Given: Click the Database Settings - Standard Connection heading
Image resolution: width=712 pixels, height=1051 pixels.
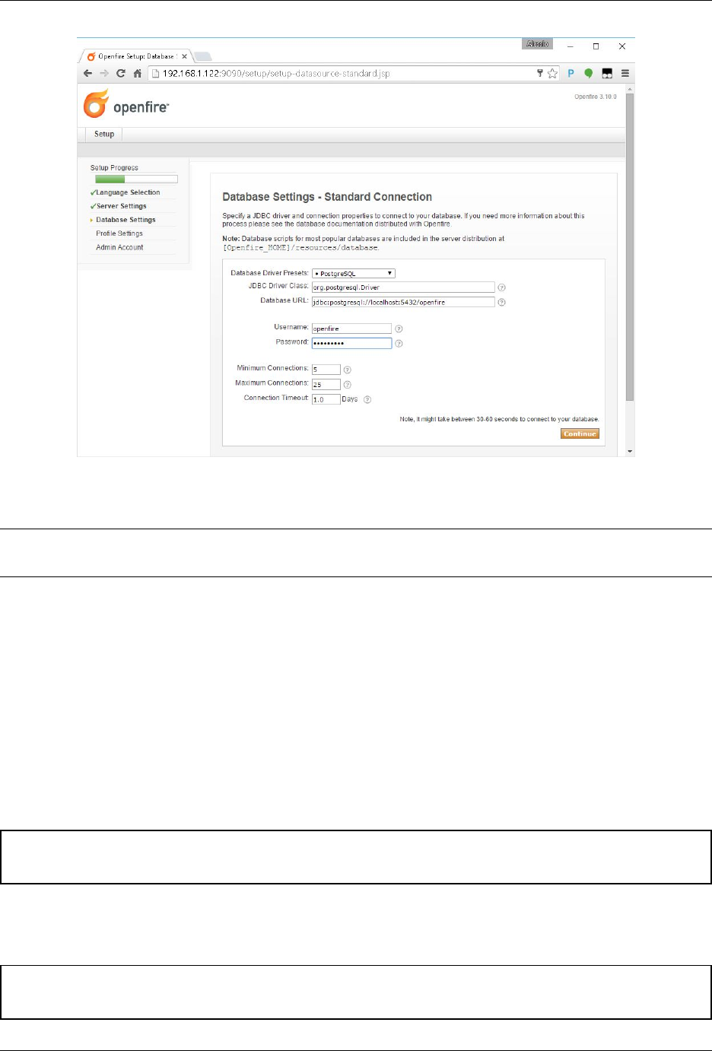Looking at the screenshot, I should click(327, 197).
